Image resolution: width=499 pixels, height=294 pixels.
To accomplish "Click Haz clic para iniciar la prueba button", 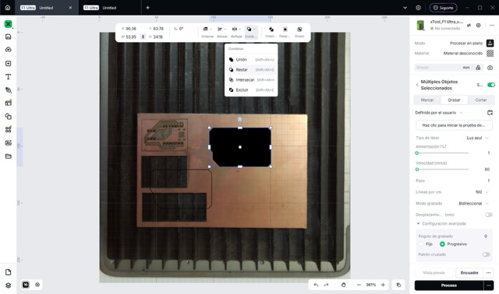I will pos(454,125).
